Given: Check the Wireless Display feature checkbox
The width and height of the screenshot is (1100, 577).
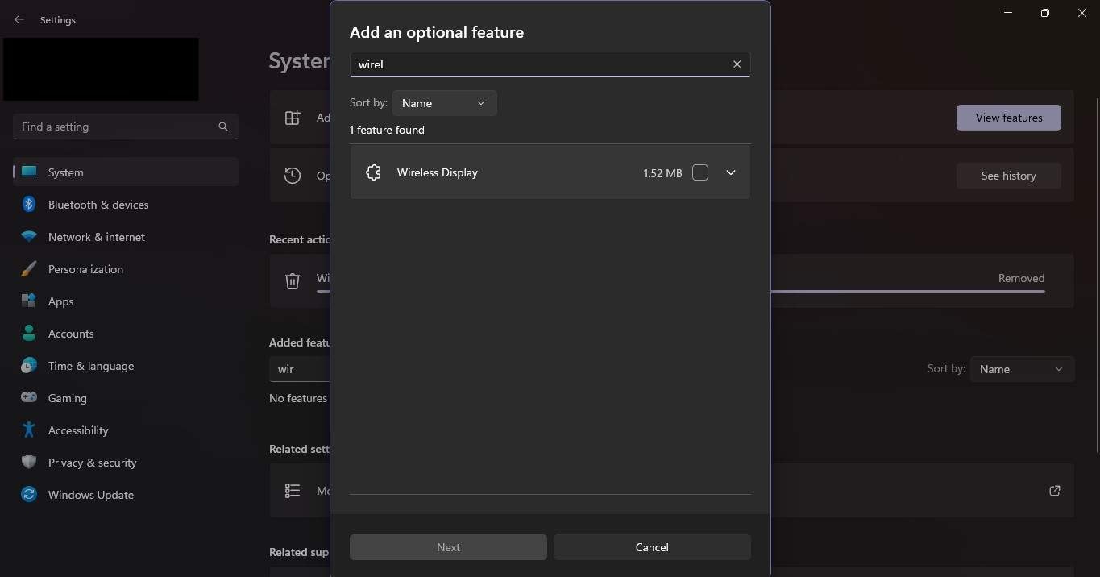Looking at the screenshot, I should [x=700, y=172].
